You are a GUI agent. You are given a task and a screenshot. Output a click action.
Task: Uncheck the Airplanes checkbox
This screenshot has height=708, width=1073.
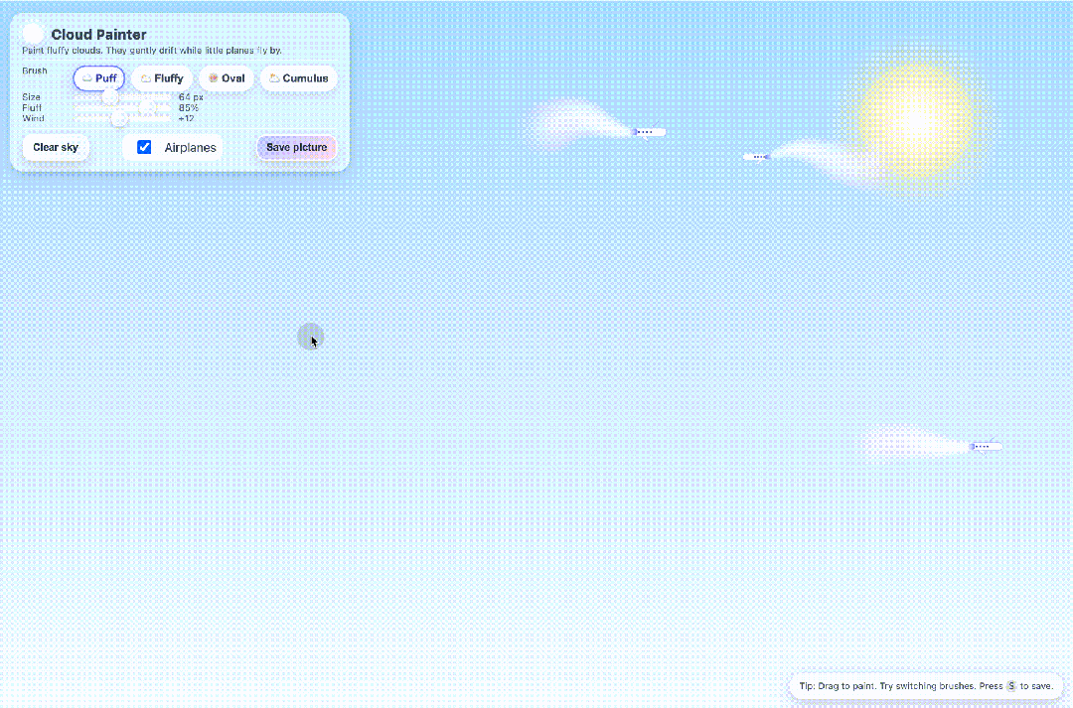pyautogui.click(x=144, y=147)
